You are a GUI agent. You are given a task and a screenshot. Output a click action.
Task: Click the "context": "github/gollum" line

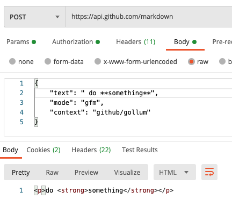100,112
